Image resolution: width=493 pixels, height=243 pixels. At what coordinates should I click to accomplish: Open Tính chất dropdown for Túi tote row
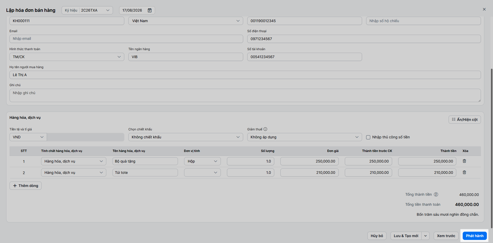click(74, 173)
